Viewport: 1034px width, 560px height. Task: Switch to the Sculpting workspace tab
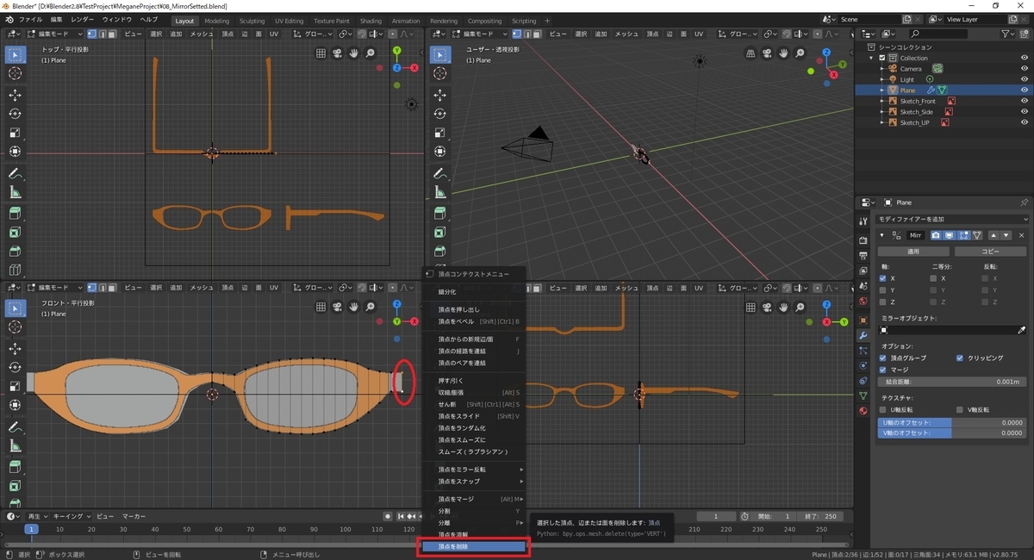[x=252, y=21]
